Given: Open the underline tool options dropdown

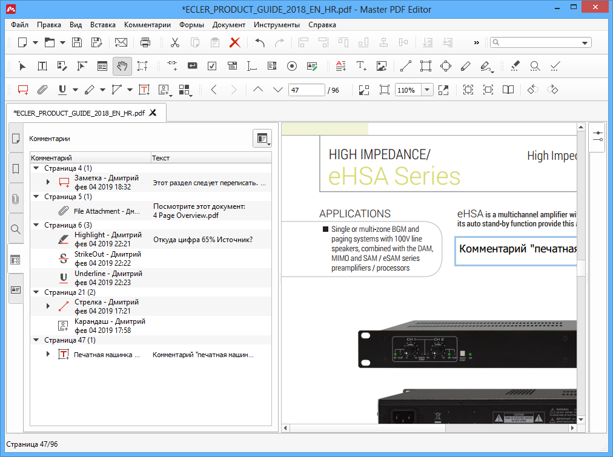Looking at the screenshot, I should pos(75,90).
